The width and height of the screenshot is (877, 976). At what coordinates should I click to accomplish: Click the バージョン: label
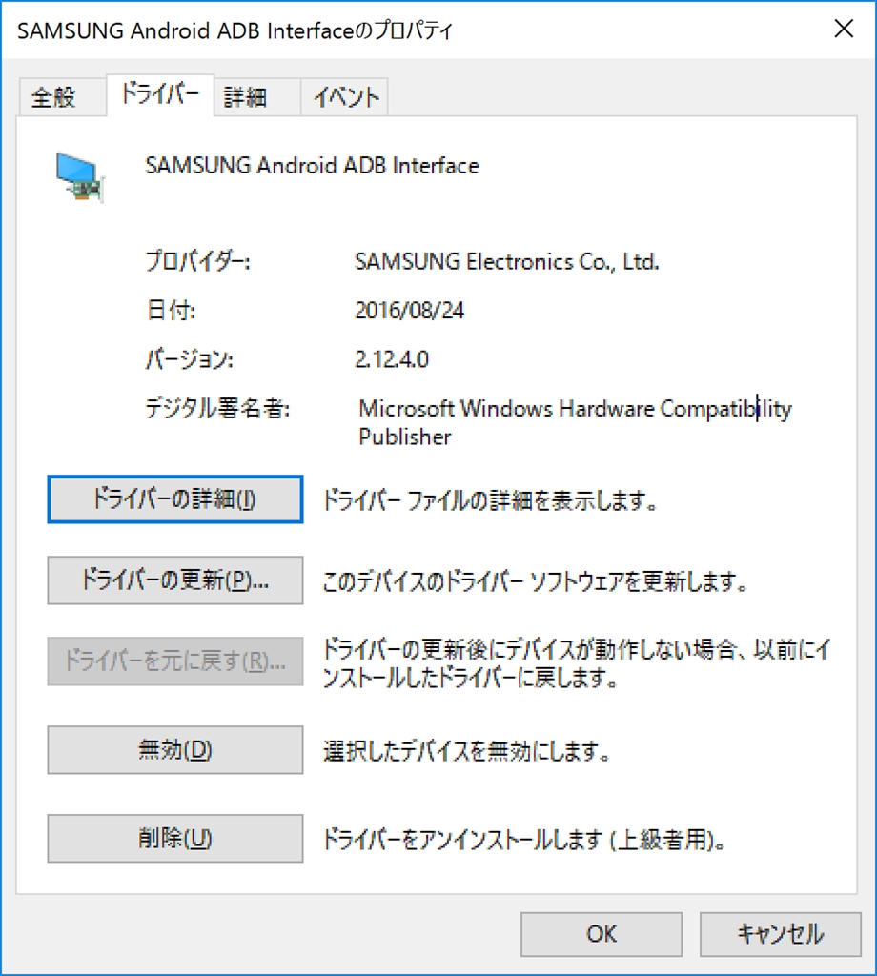tap(189, 359)
